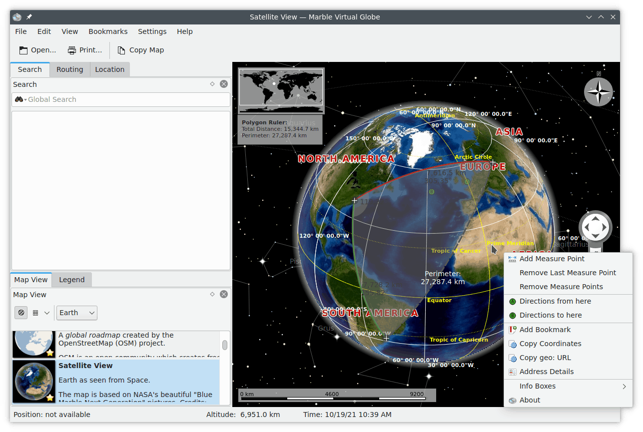Click the 'Satellite View' theme title text
The height and width of the screenshot is (432, 643).
pos(85,366)
